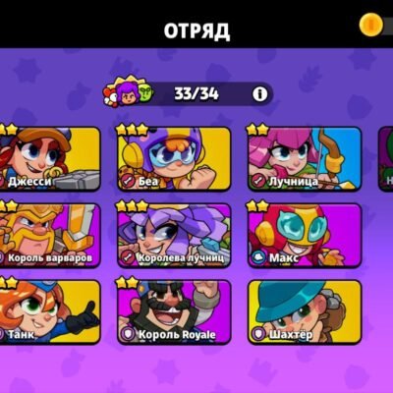Open the Лучница character card
This screenshot has width=393, height=393.
tap(305, 159)
